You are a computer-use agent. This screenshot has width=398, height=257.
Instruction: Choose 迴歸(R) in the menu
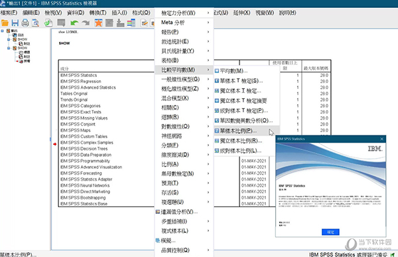point(184,117)
